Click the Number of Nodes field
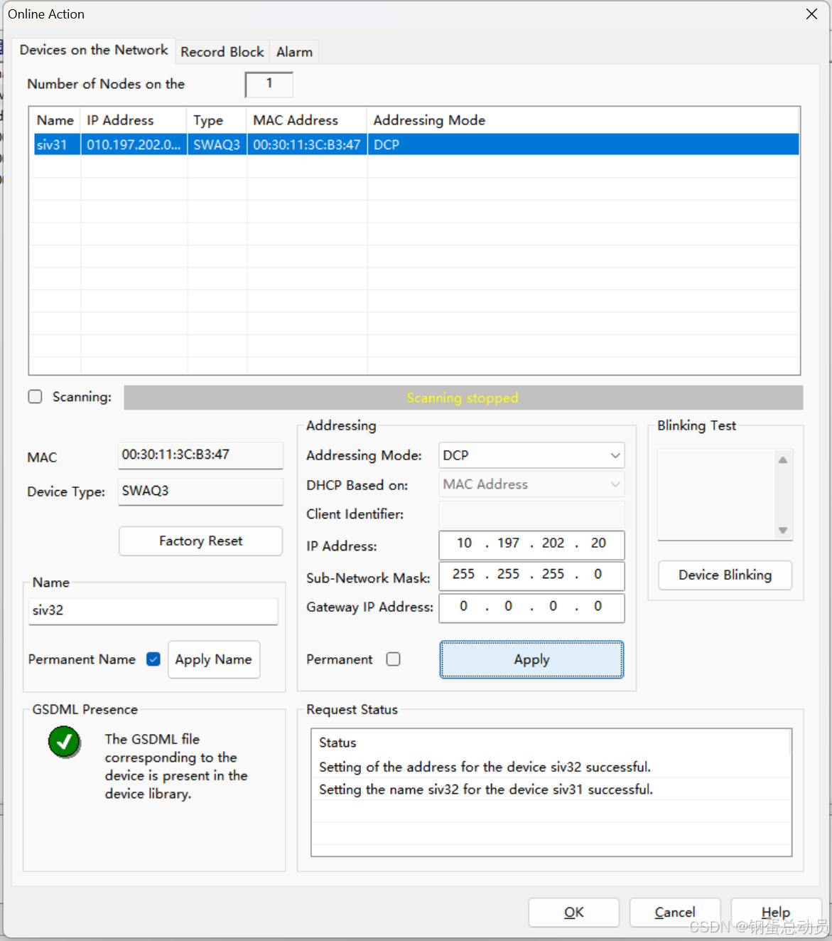Viewport: 832px width, 941px height. coord(269,84)
